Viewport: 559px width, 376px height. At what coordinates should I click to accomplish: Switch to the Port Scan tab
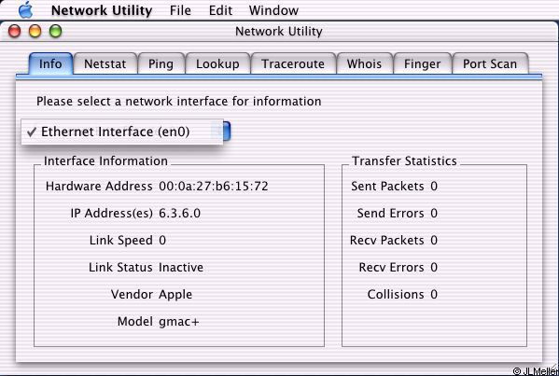(x=490, y=63)
